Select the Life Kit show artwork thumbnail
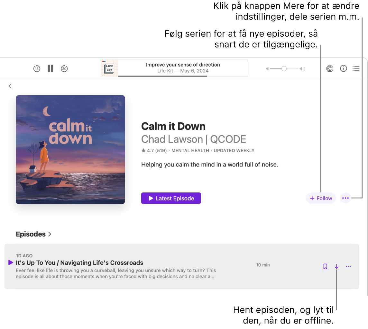 109,68
